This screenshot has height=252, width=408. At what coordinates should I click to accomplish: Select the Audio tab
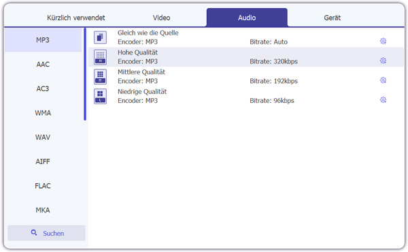tap(247, 18)
